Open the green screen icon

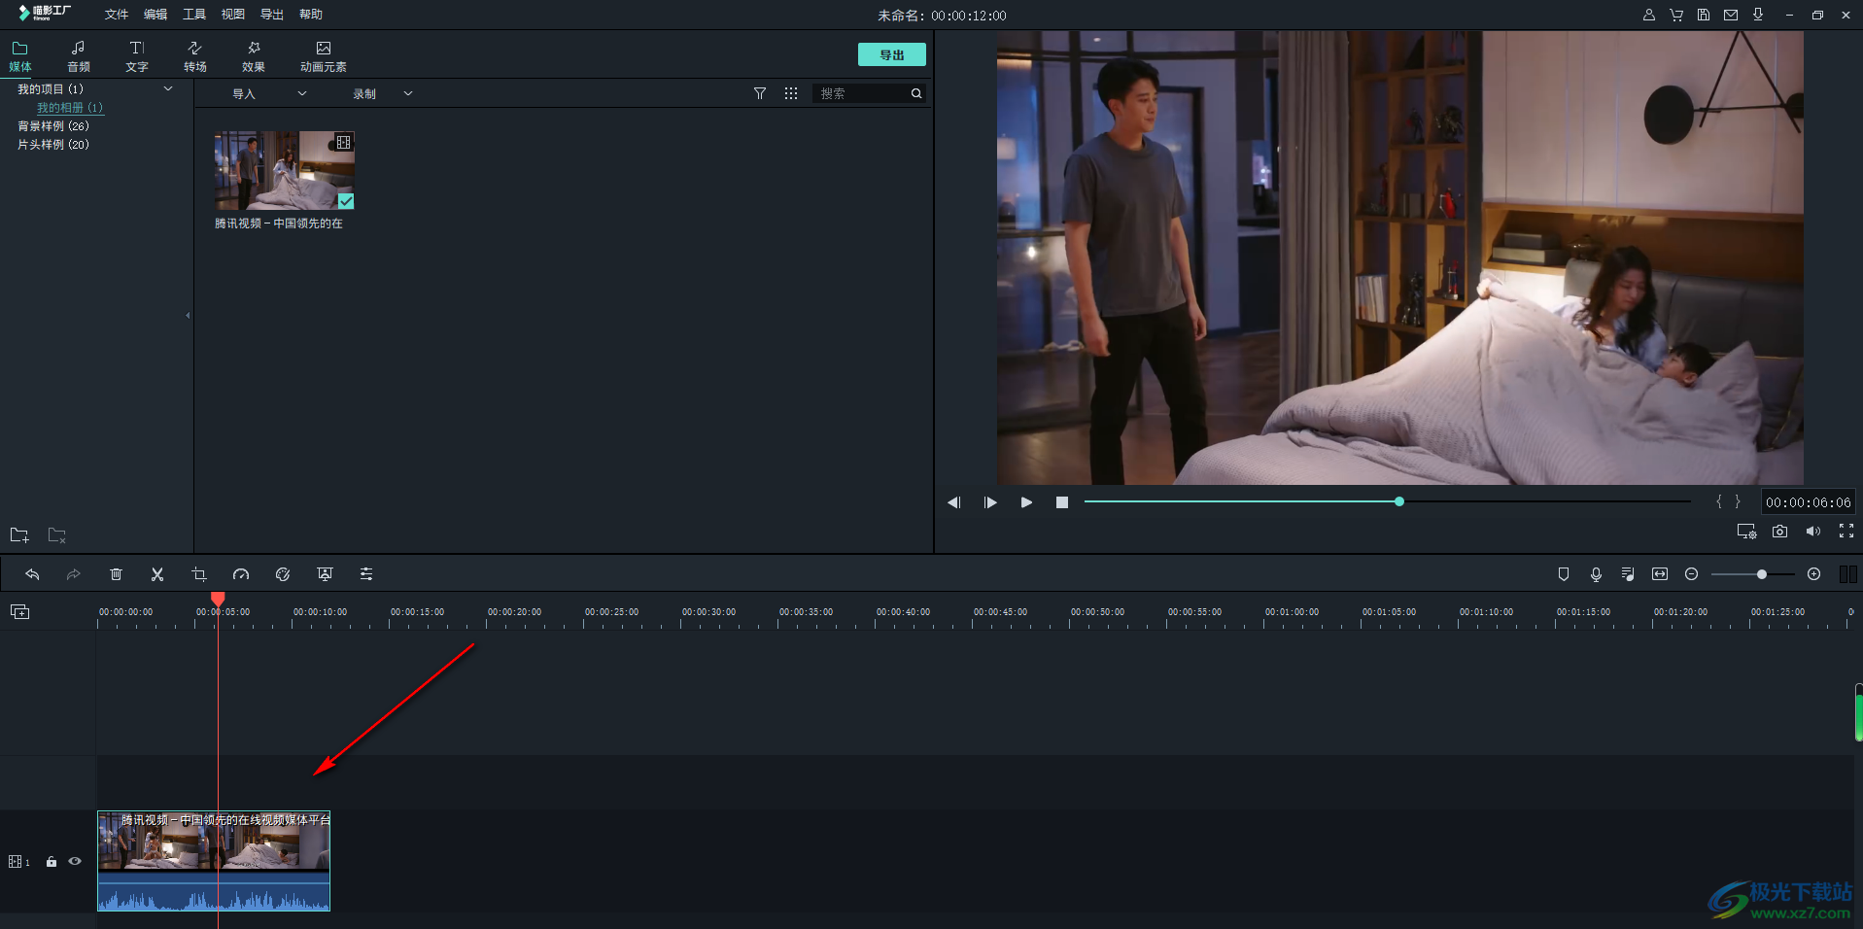tap(325, 574)
